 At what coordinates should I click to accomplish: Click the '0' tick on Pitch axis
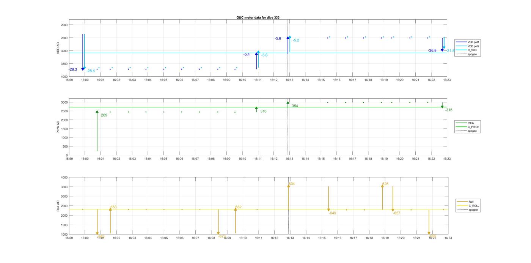click(x=67, y=155)
